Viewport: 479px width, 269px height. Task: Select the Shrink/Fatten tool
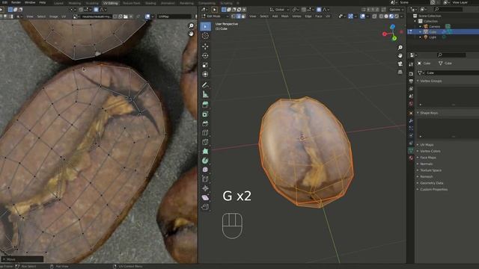pyautogui.click(x=205, y=188)
